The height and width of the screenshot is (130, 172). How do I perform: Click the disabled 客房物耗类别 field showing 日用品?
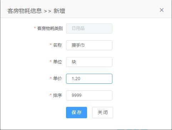point(89,28)
